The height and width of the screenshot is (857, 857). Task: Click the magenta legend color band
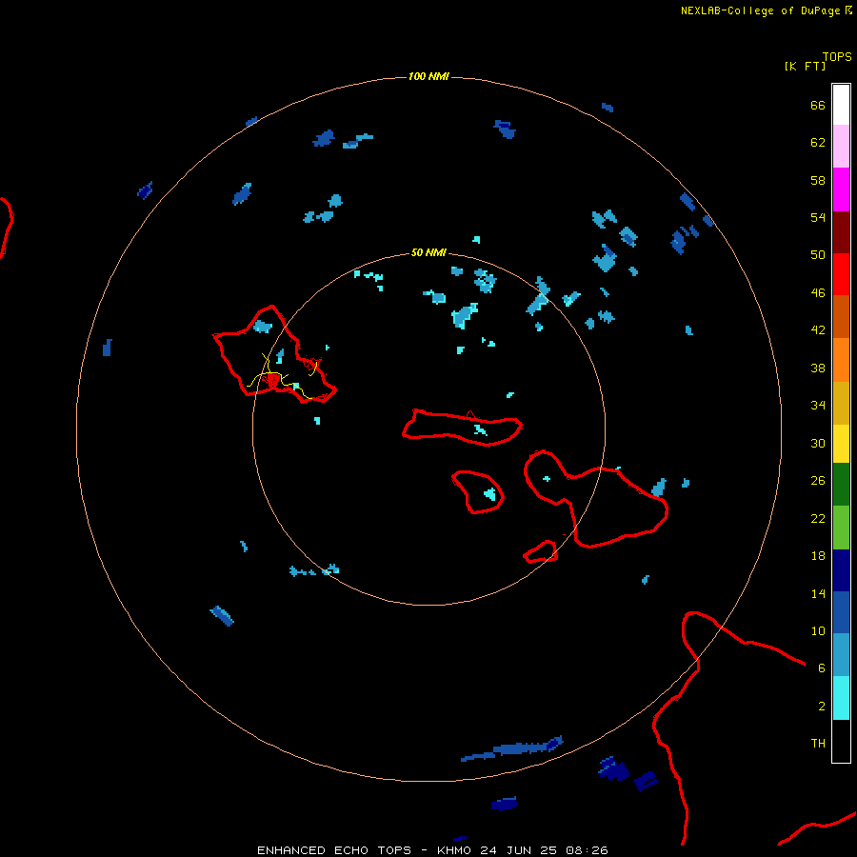pos(841,189)
